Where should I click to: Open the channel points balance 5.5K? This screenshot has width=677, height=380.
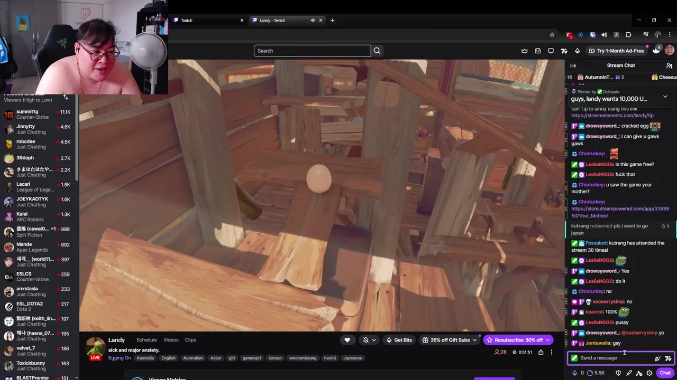pyautogui.click(x=596, y=373)
